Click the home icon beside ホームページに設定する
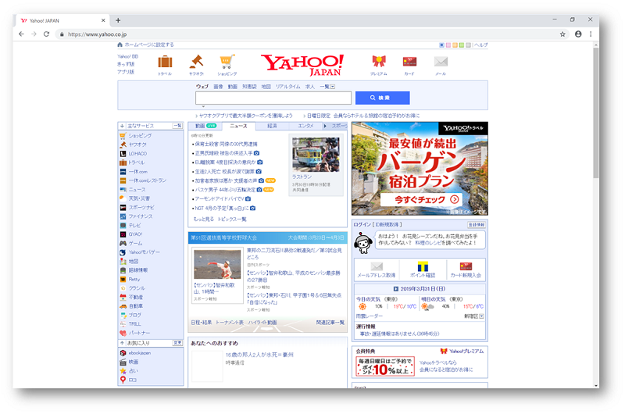Viewport: 625px width, 414px height. click(x=120, y=45)
